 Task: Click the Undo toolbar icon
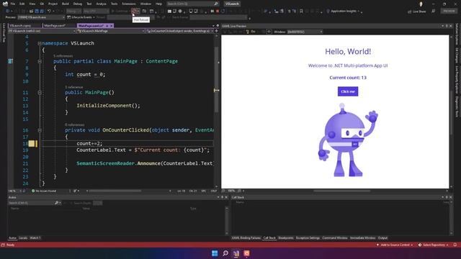(49, 12)
